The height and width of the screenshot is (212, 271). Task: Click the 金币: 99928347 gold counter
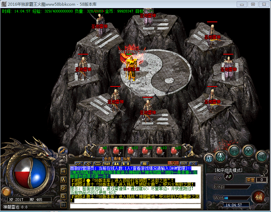[x=119, y=11]
